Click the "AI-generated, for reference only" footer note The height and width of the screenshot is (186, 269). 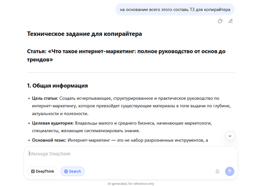point(131,184)
